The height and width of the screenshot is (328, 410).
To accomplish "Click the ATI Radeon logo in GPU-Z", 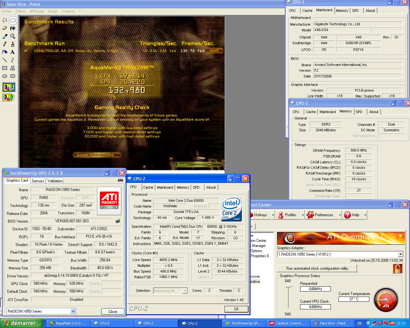I will pos(109,201).
